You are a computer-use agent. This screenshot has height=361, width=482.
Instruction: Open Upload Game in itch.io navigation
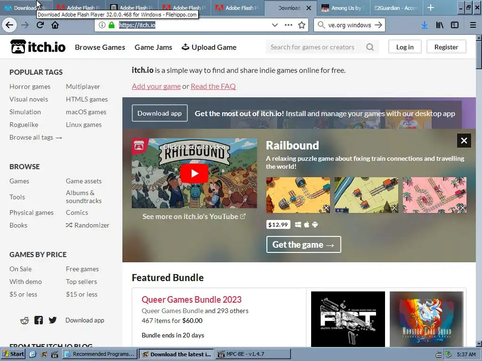(209, 47)
